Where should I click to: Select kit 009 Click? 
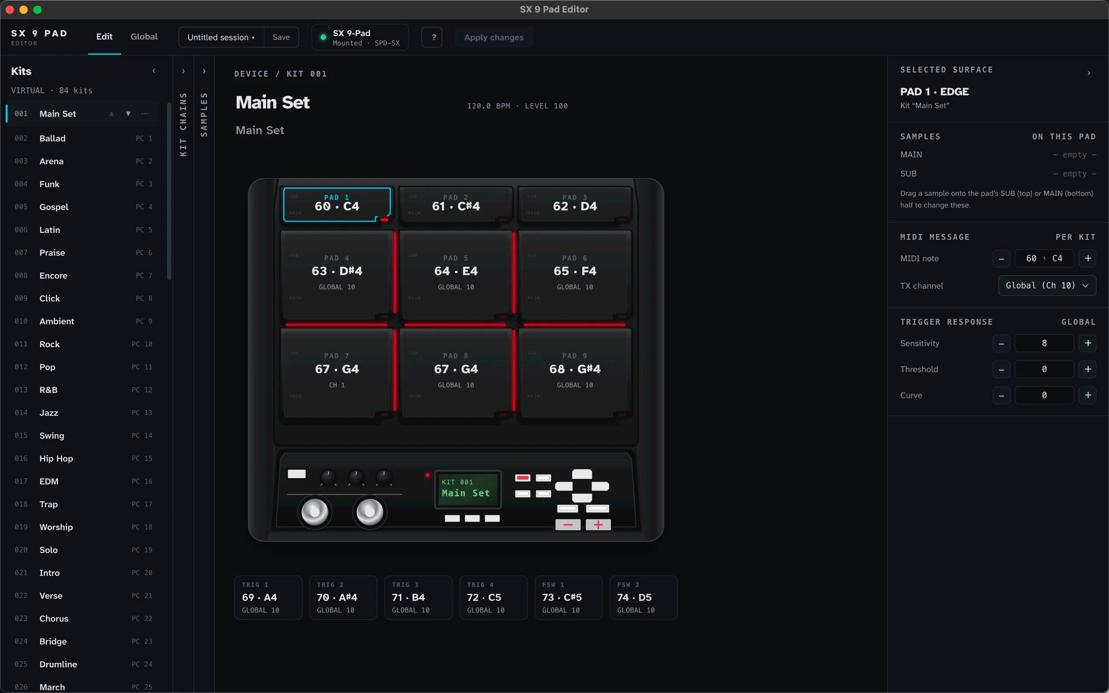pyautogui.click(x=82, y=298)
